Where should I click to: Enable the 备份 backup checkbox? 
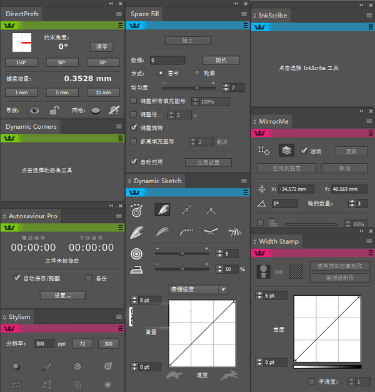tap(89, 278)
